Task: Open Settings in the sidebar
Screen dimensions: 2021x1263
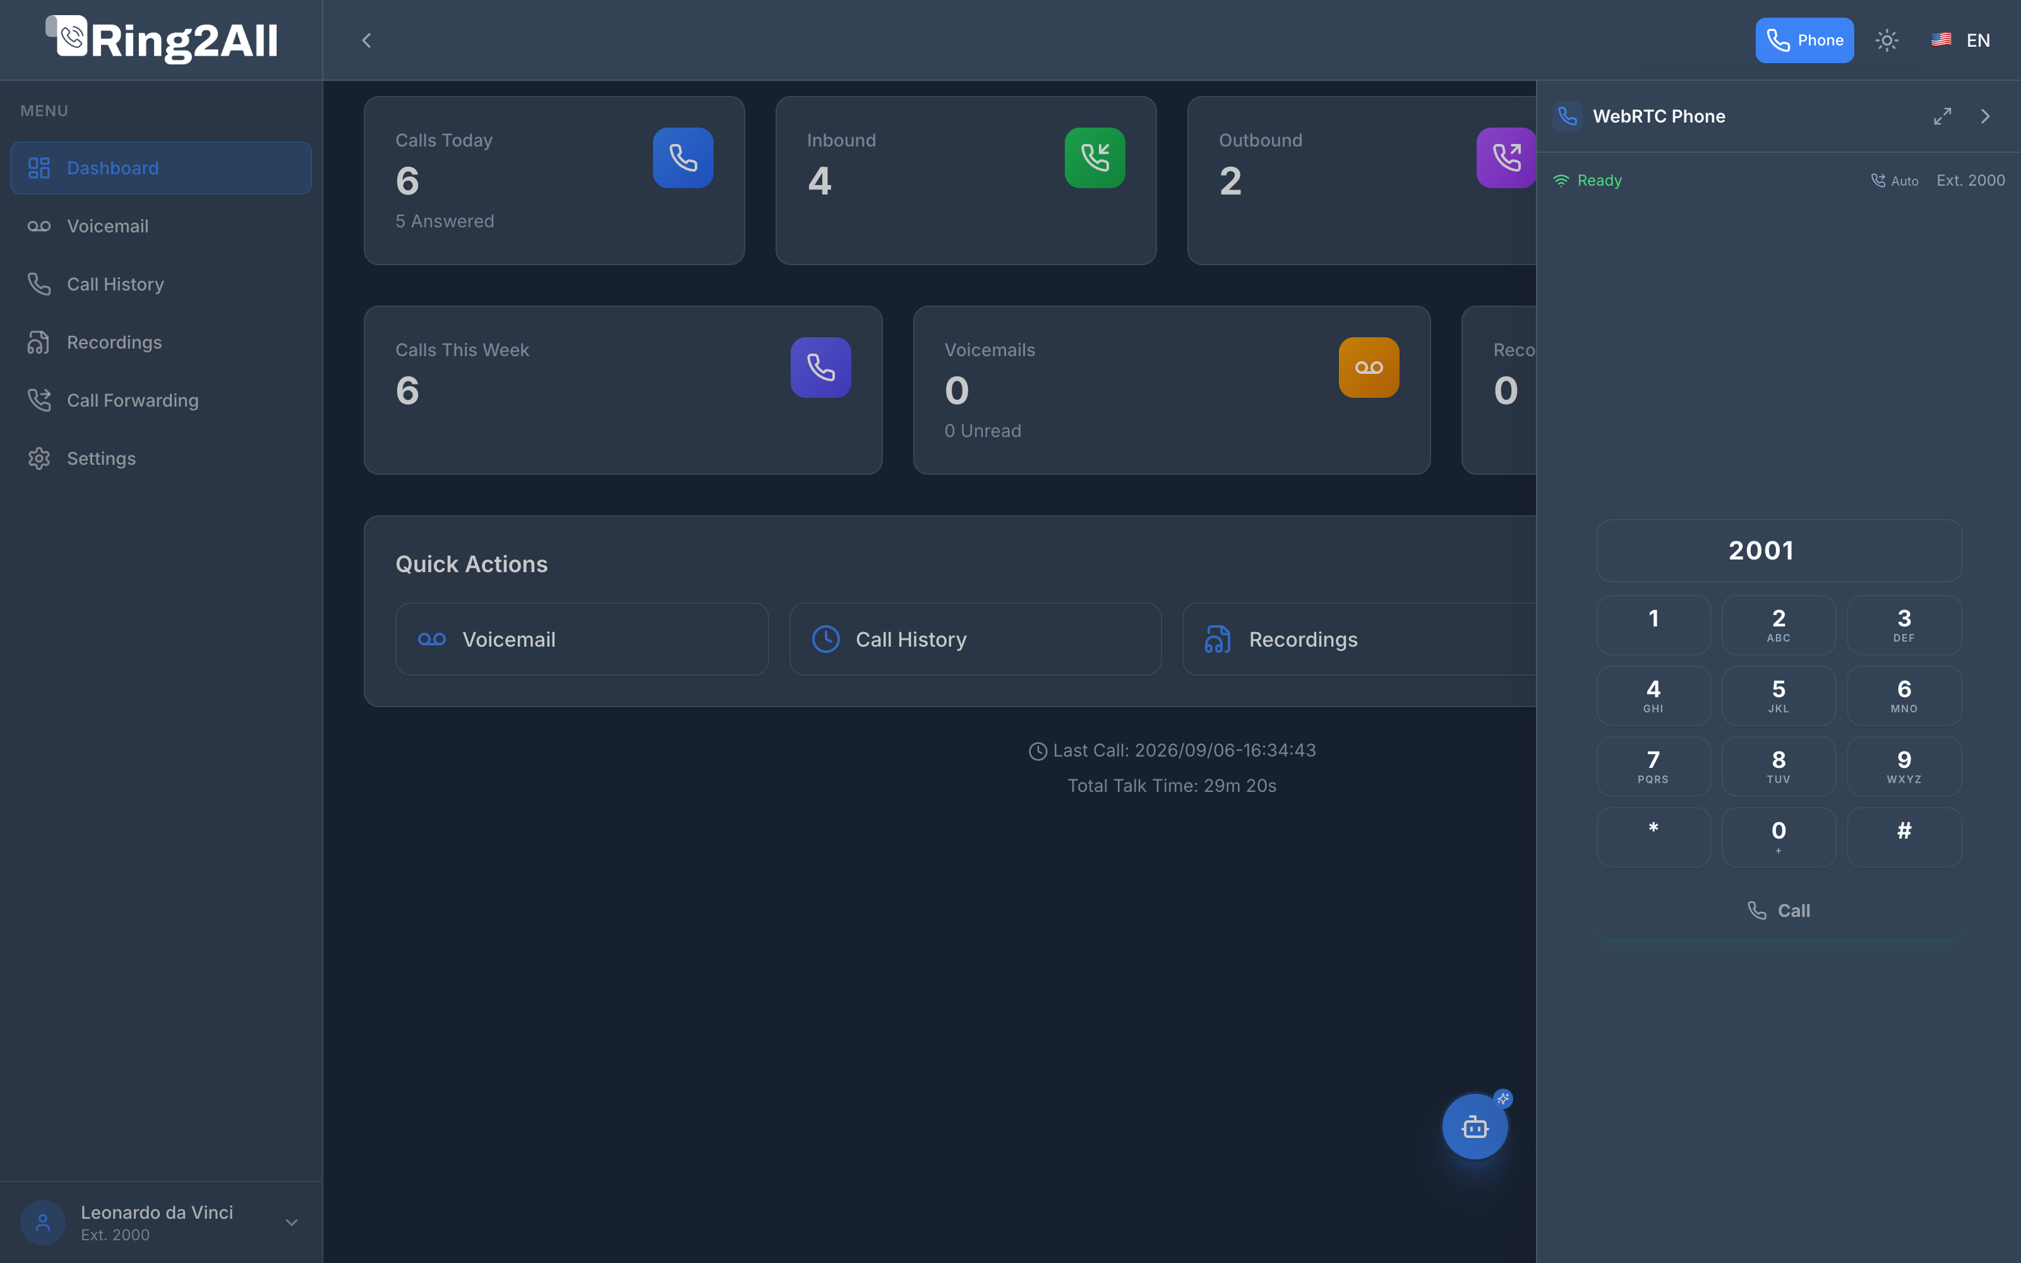Action: pos(161,458)
